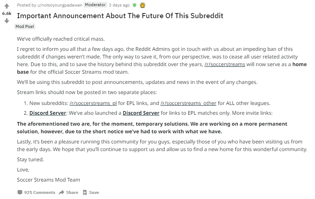Image resolution: width=315 pixels, height=199 pixels.
Task: Click the Moderator badge label
Action: point(95,5)
